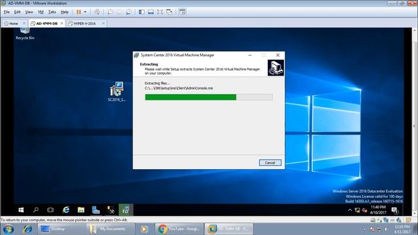The image size is (418, 235).
Task: Switch to Unity mode
Action: tap(169, 12)
